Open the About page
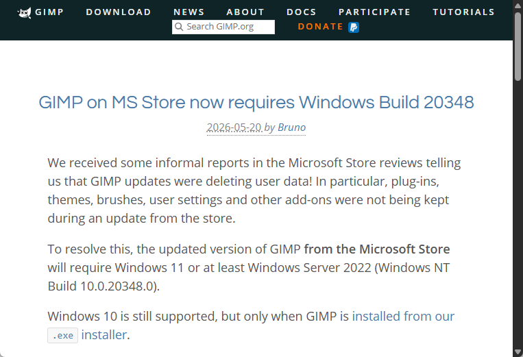Image resolution: width=523 pixels, height=357 pixels. [245, 12]
